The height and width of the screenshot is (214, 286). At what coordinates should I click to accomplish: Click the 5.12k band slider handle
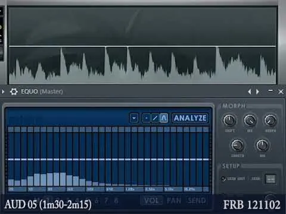[167, 159]
